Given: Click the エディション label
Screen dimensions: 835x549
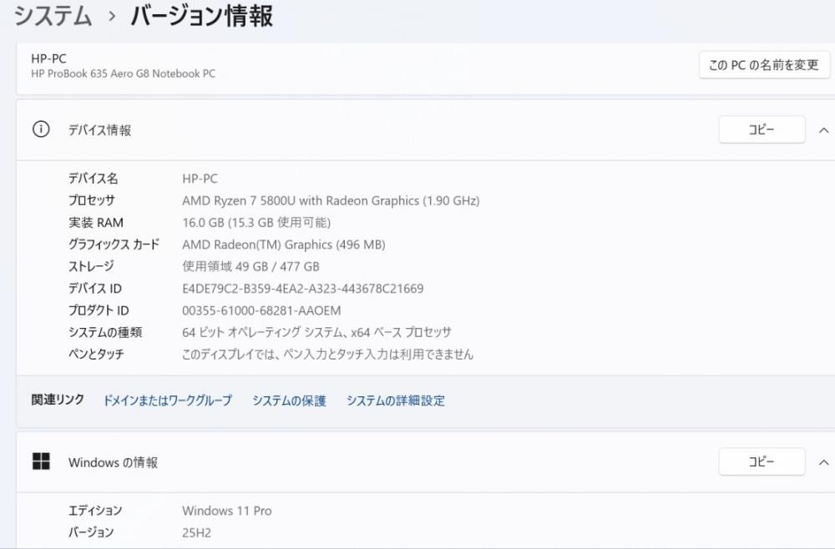Looking at the screenshot, I should 95,511.
